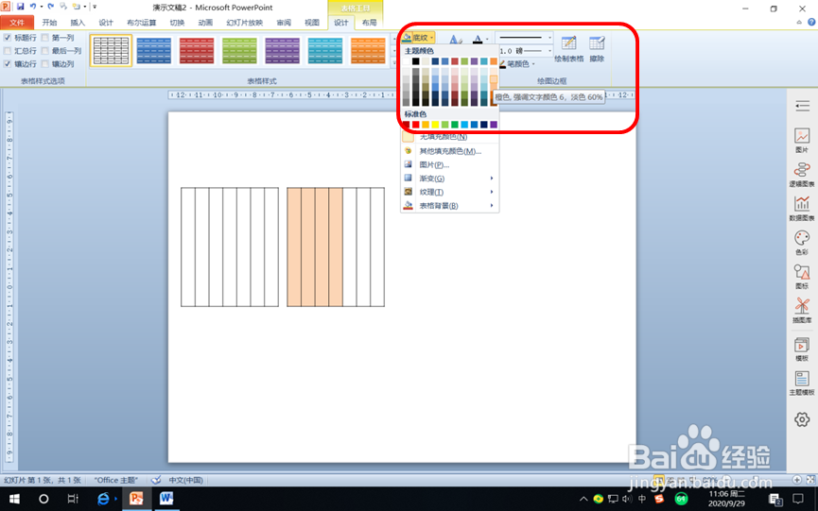Screen dimensions: 818x511
Task: Click the fit slide to window icon
Action: click(x=810, y=480)
